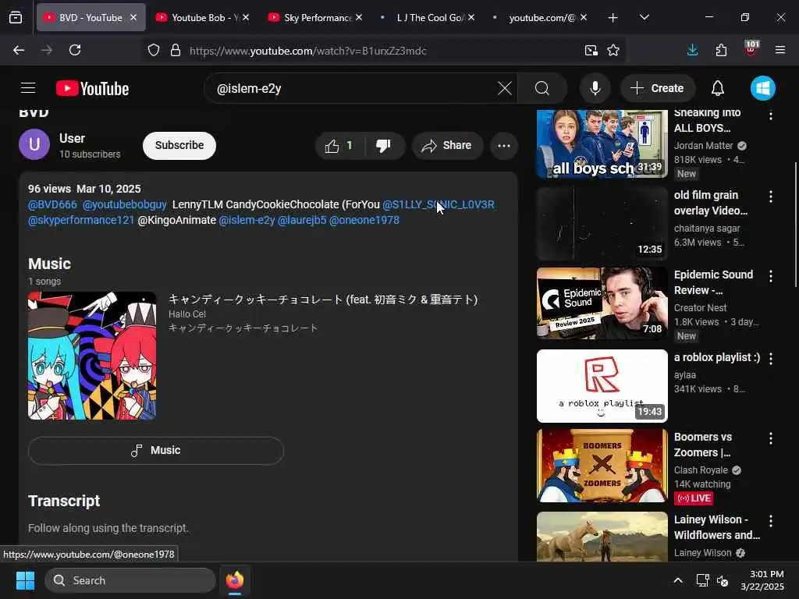Open tracking protection shield icon
799x599 pixels.
coord(154,51)
